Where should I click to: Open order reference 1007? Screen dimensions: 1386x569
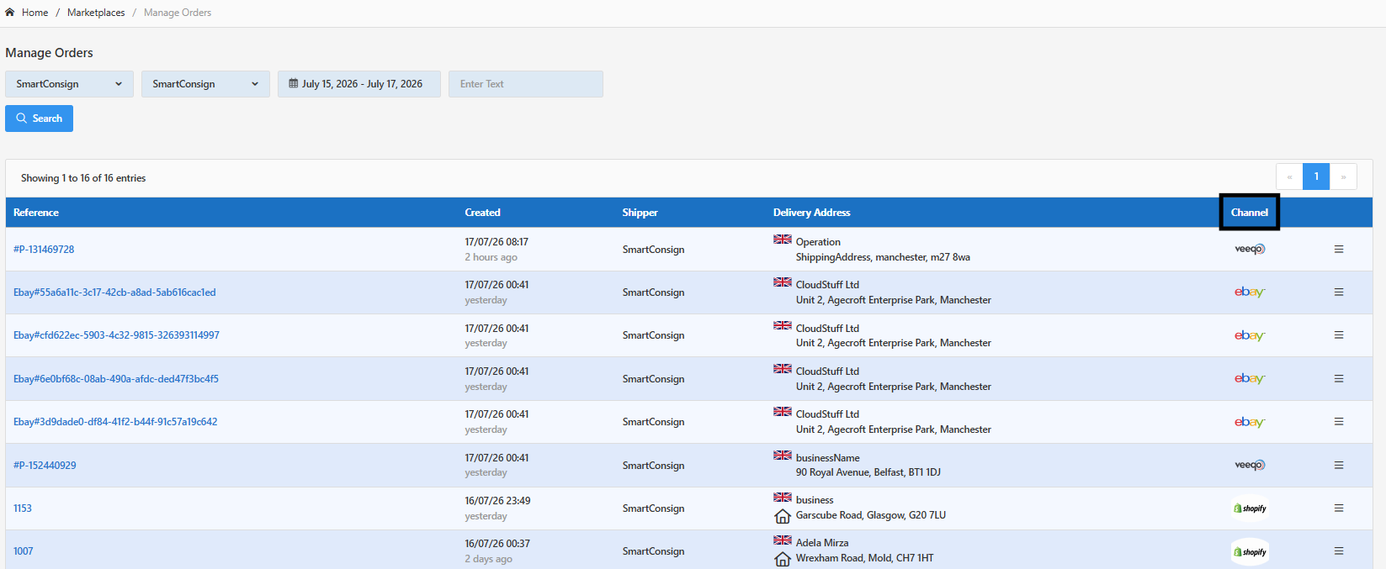24,551
